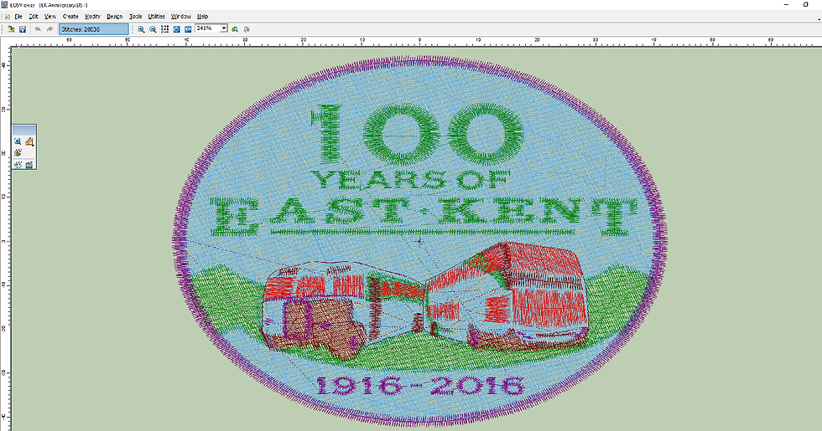Open the View menu
The width and height of the screenshot is (822, 431).
click(49, 17)
